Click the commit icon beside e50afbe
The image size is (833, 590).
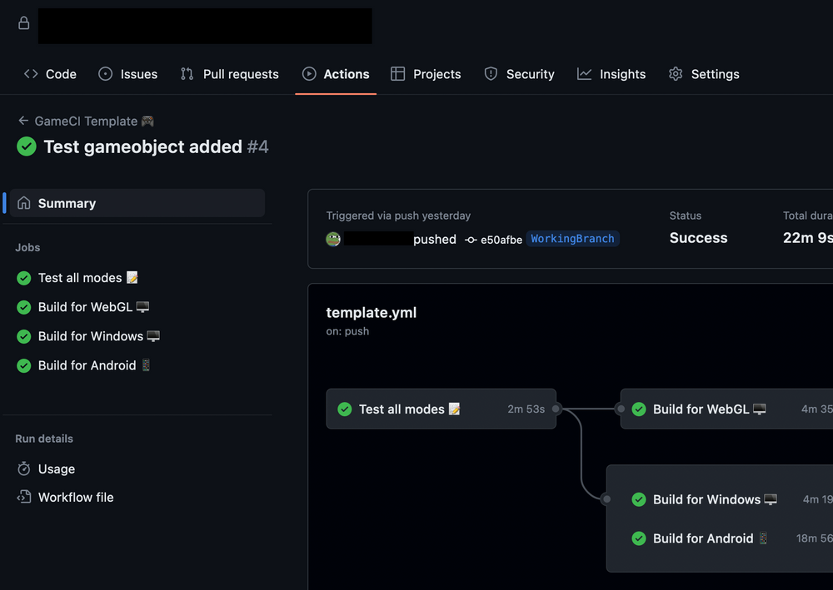pyautogui.click(x=471, y=240)
